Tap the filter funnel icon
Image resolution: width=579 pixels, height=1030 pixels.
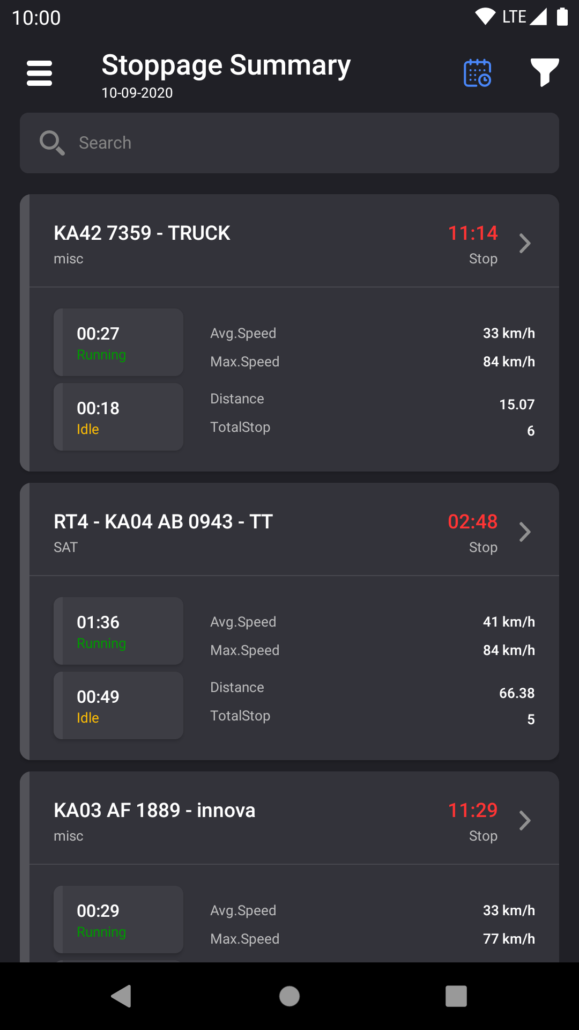[545, 72]
